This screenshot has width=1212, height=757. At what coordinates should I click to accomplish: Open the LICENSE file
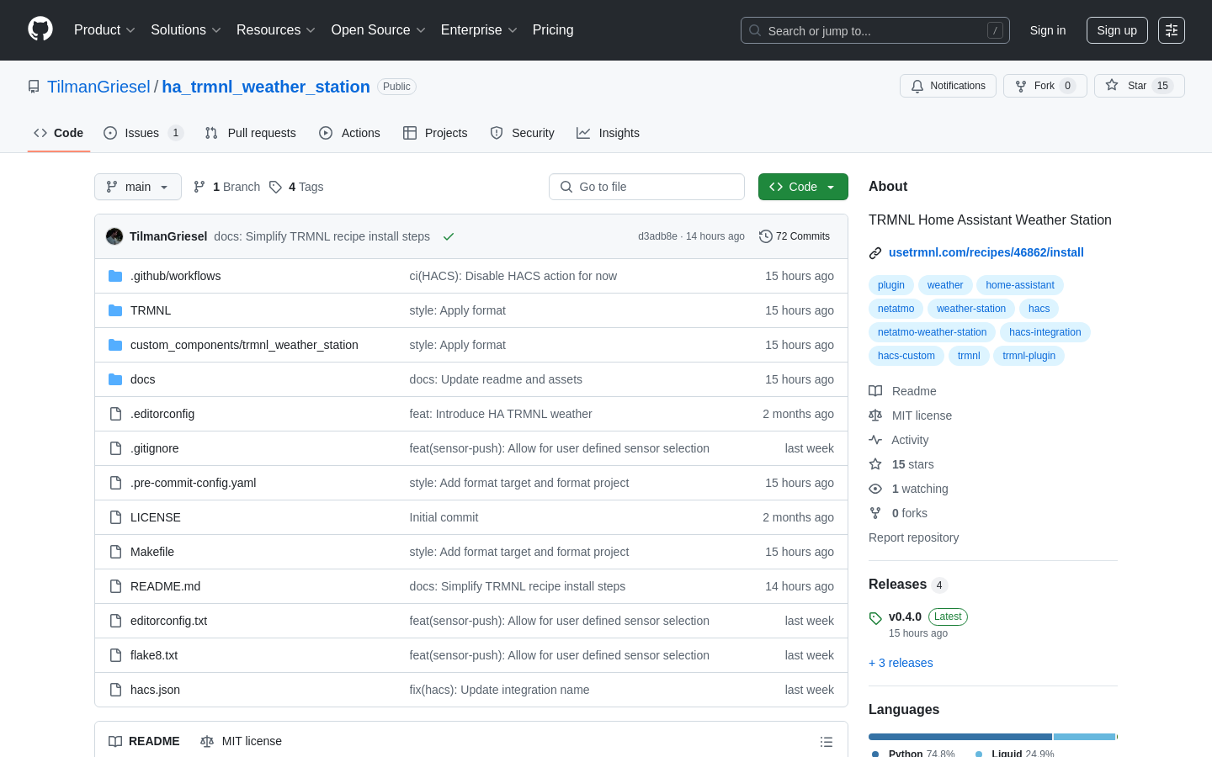coord(156,517)
